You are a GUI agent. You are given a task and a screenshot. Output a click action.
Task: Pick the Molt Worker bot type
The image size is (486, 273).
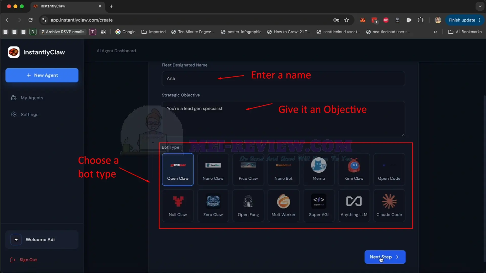tap(283, 205)
